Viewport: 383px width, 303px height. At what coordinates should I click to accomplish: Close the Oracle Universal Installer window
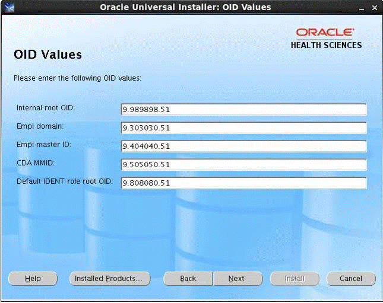coord(375,8)
